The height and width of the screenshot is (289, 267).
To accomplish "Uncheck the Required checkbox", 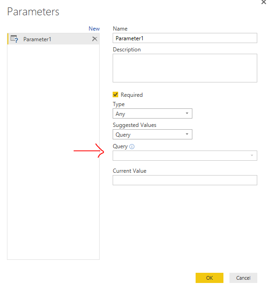I will pyautogui.click(x=115, y=94).
